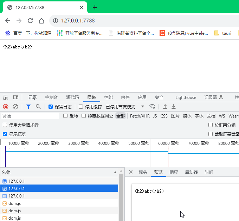
Task: Switch to the 控制台 panel tab
Action: [x=51, y=97]
